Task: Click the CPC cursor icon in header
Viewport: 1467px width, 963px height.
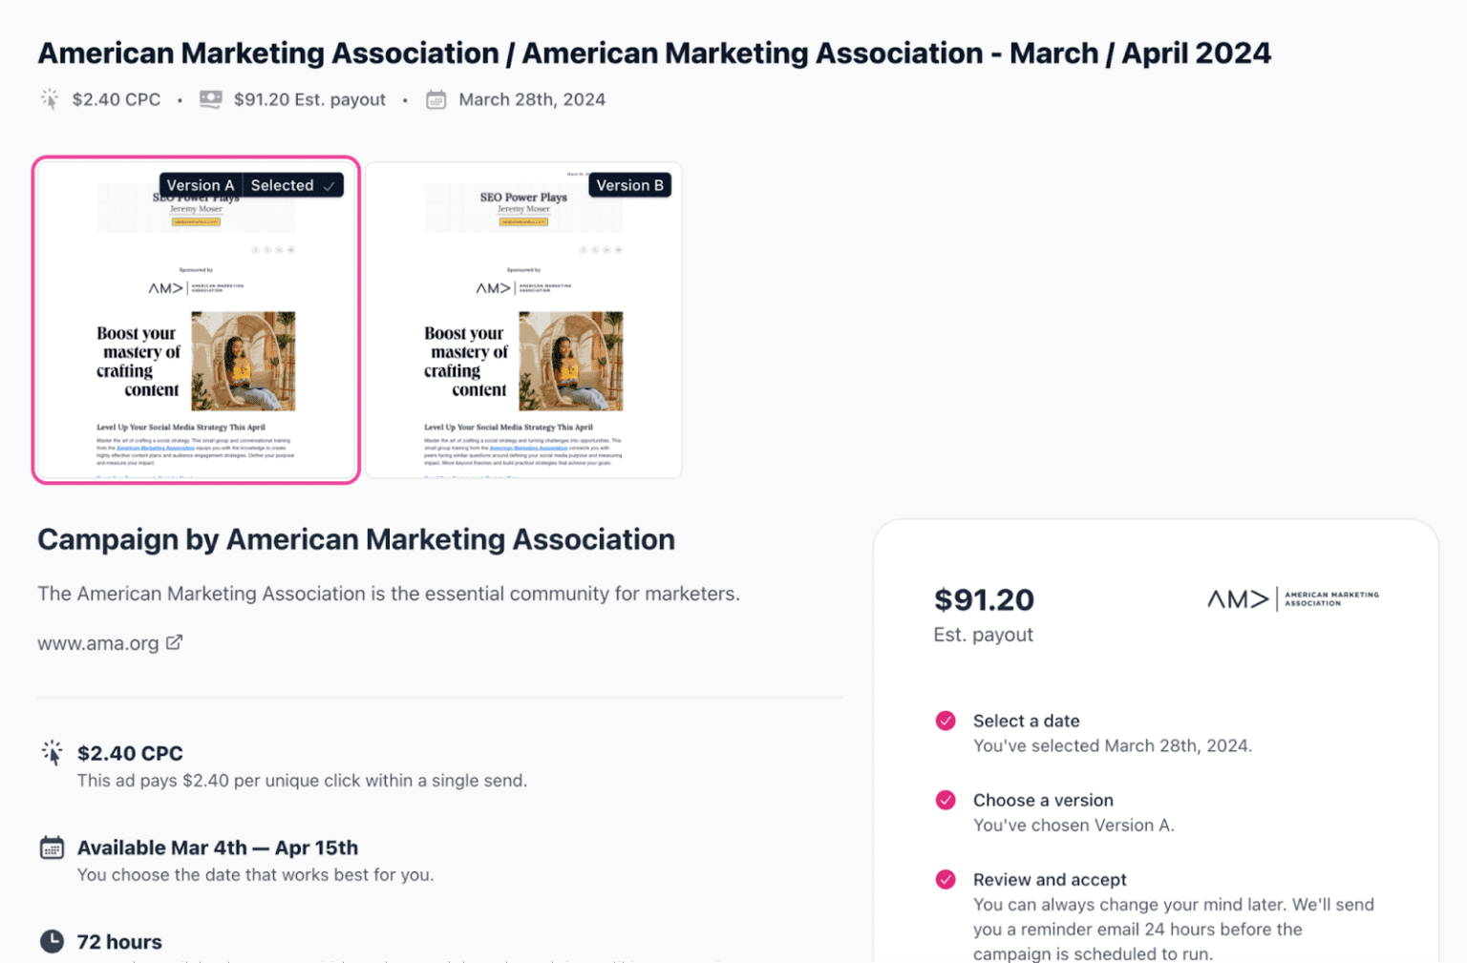Action: coord(50,99)
